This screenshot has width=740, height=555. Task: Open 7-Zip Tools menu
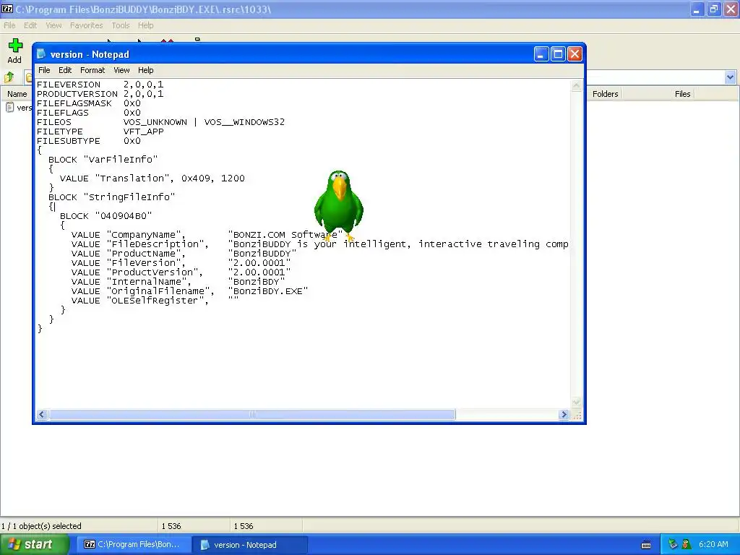pos(121,25)
